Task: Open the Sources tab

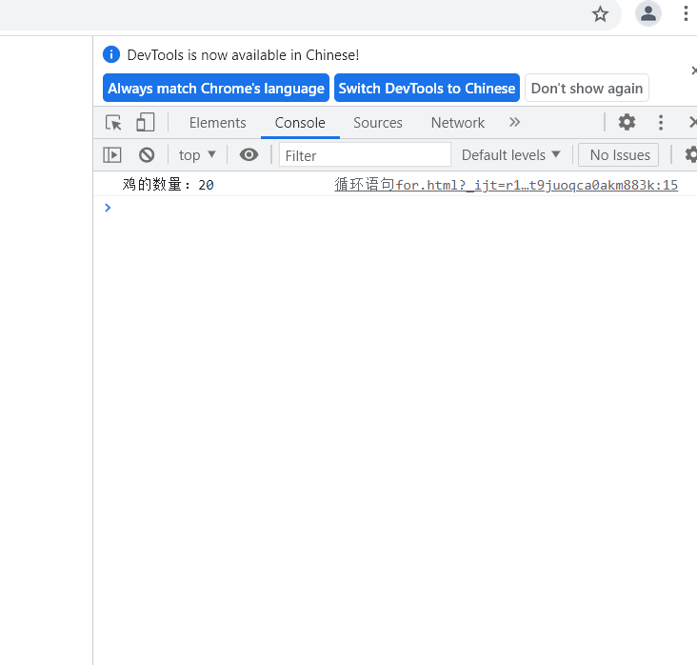Action: click(378, 123)
